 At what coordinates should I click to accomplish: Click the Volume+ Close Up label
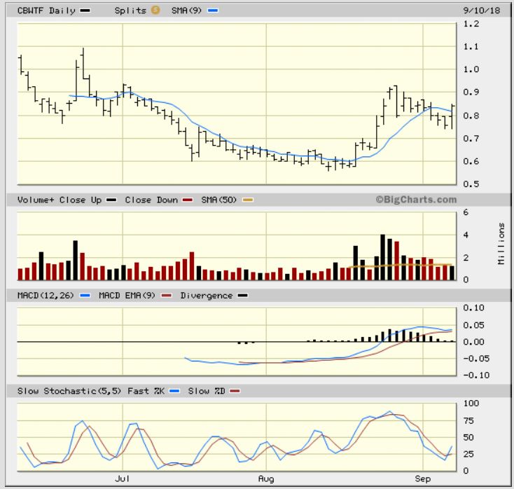click(60, 200)
